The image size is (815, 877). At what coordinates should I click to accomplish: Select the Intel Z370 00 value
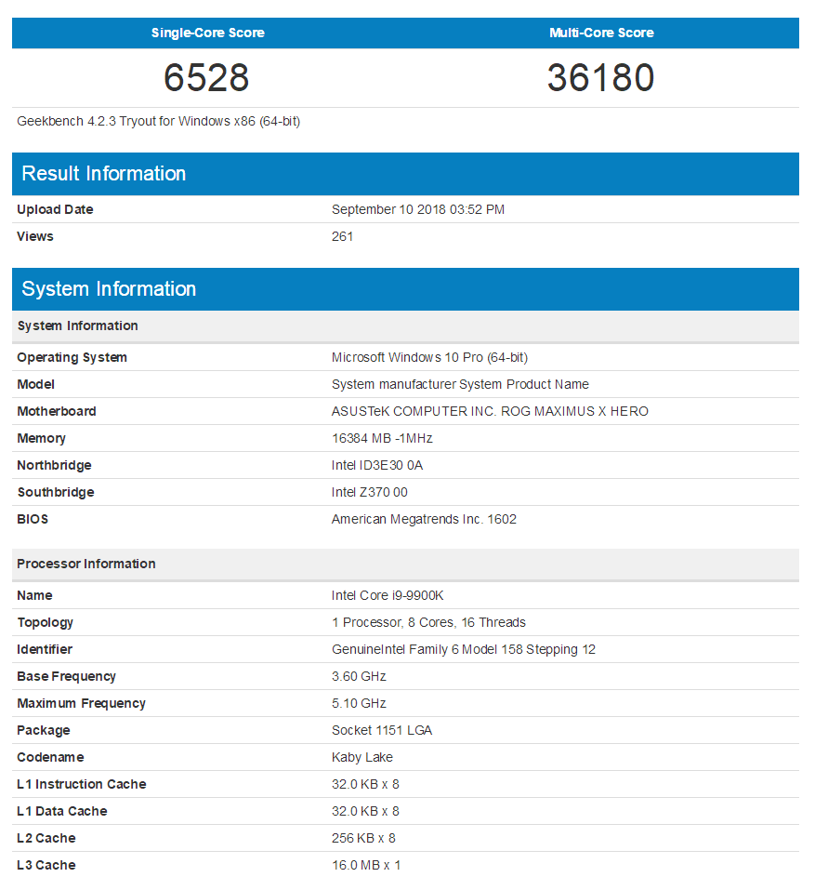point(370,492)
